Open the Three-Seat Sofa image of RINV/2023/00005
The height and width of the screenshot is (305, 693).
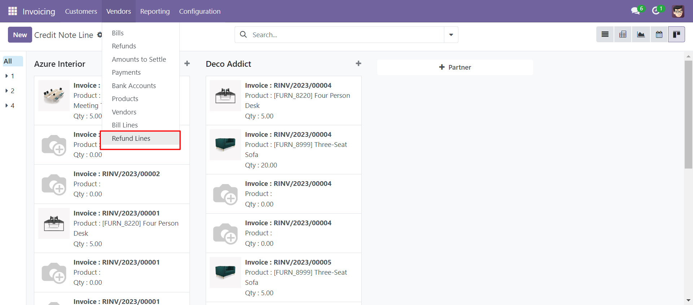[225, 273]
